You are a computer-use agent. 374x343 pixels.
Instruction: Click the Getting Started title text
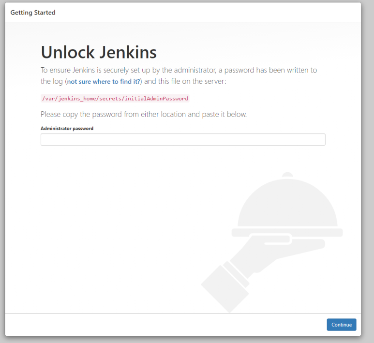point(33,13)
